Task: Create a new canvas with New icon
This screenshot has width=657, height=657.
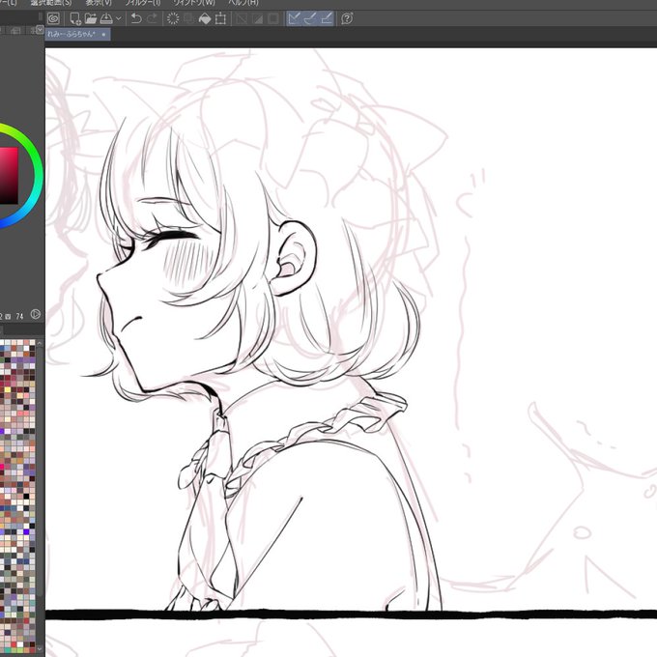Action: 75,19
